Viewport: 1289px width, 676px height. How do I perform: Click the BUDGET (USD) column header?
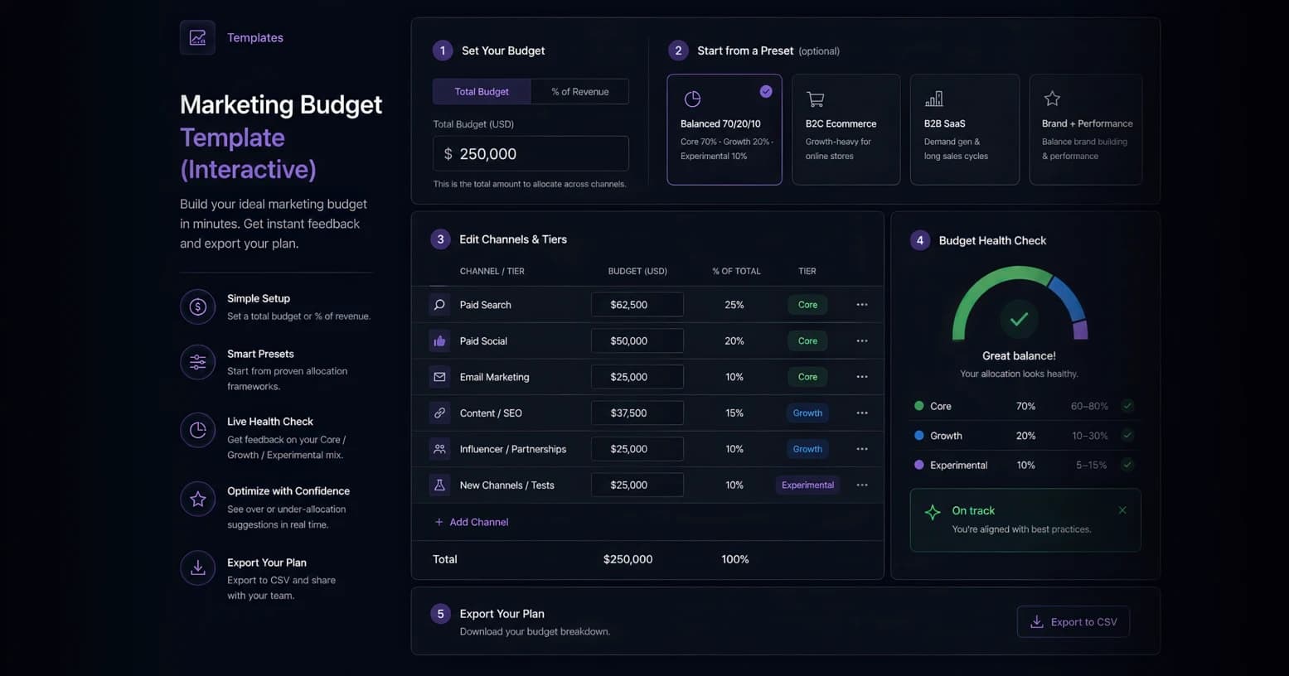[637, 271]
